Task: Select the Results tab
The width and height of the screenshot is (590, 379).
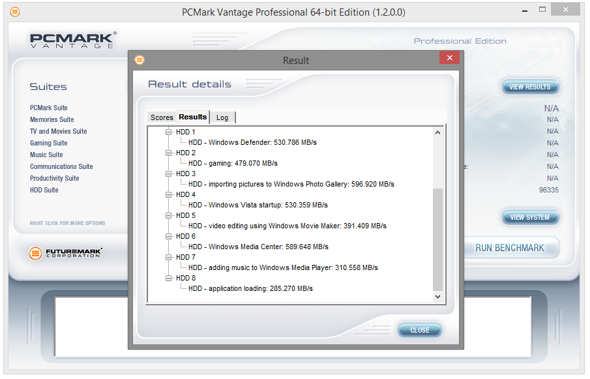Action: click(193, 117)
